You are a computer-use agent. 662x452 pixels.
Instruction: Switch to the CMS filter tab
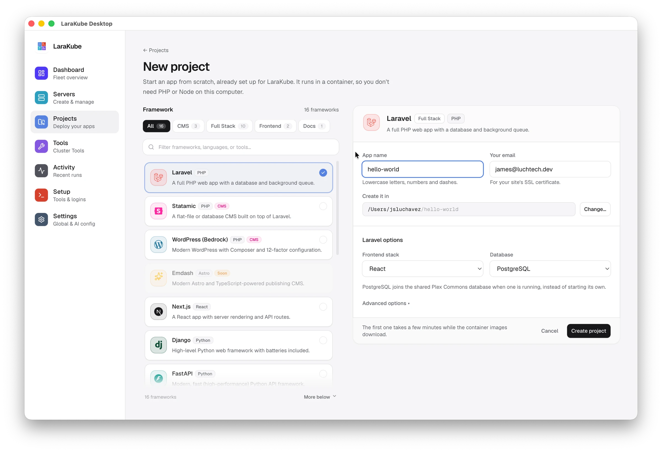(x=188, y=126)
